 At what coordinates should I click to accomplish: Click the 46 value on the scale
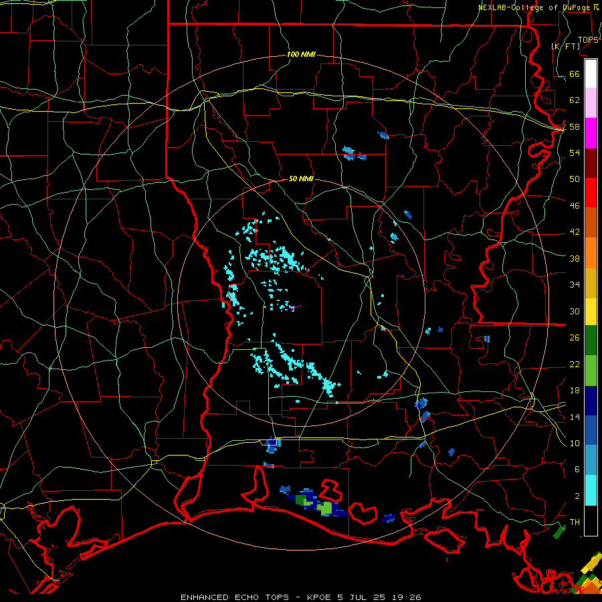pos(575,206)
